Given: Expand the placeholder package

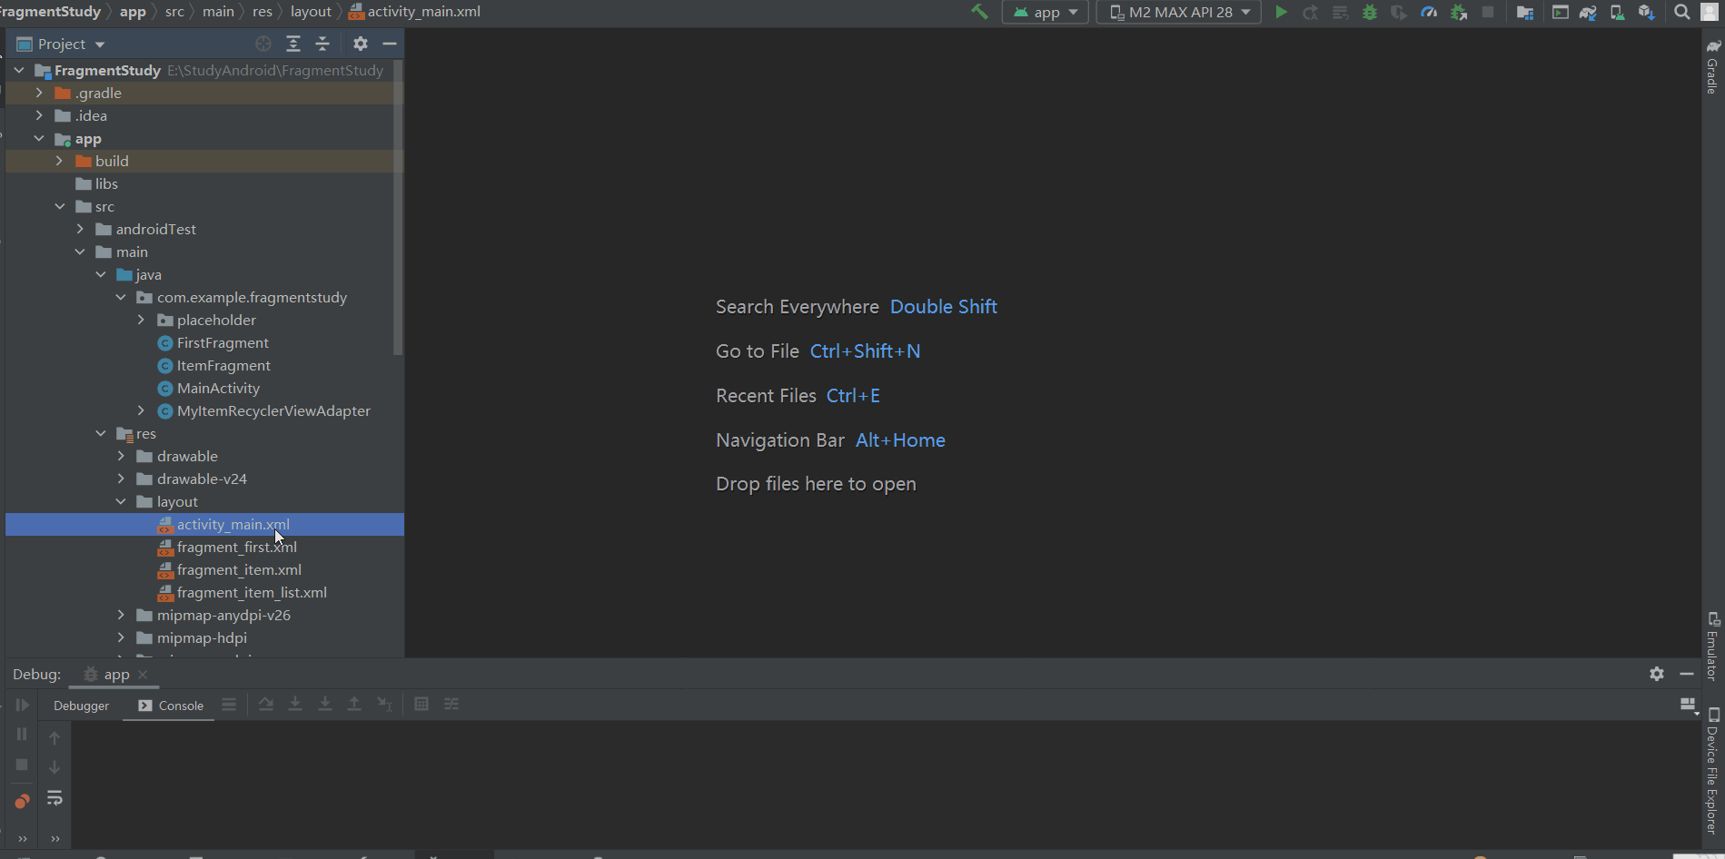Looking at the screenshot, I should pos(141,320).
